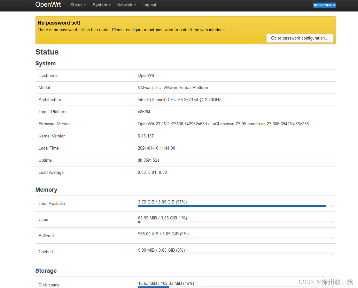
Task: Go to password configuration button
Action: 300,38
